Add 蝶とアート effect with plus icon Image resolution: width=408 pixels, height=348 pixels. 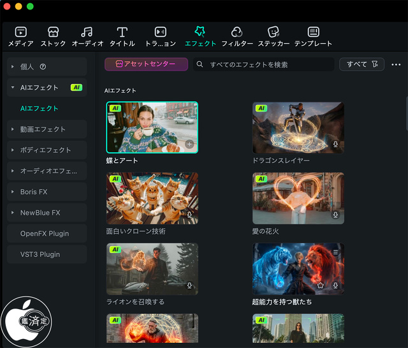pos(189,144)
